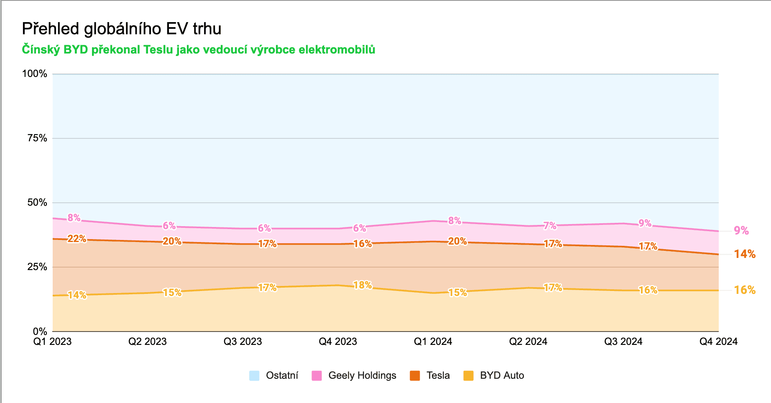
Task: Click the large 14% Tesla end label
Action: (x=745, y=254)
